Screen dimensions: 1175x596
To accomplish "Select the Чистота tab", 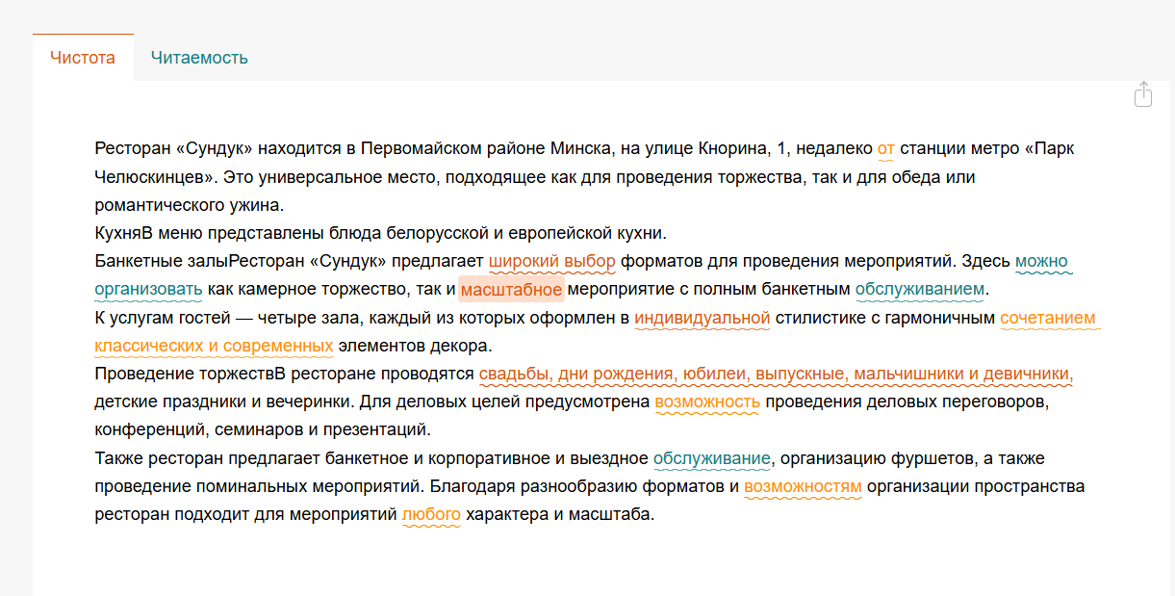I will (x=83, y=58).
